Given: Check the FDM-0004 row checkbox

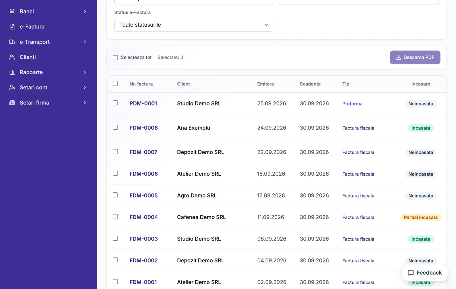Looking at the screenshot, I should pos(115,216).
